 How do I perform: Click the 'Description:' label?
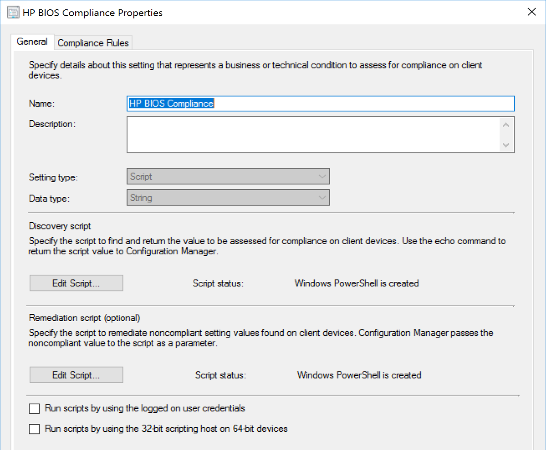click(52, 124)
